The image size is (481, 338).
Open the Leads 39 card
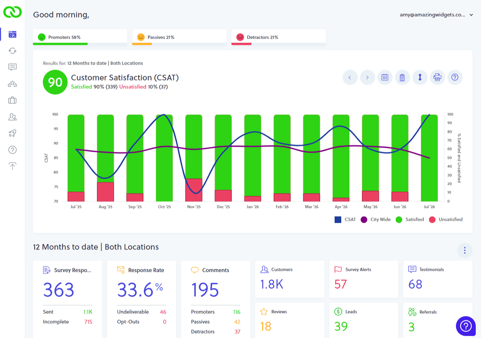364,320
